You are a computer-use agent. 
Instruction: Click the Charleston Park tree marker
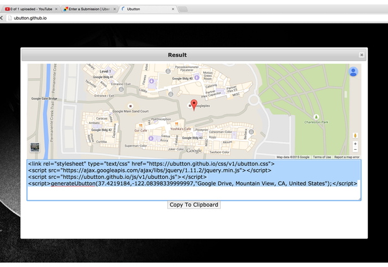tap(316, 117)
